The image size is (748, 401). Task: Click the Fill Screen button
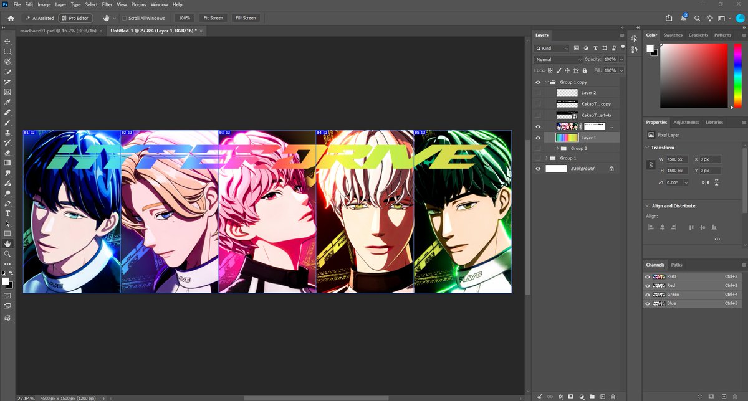245,18
